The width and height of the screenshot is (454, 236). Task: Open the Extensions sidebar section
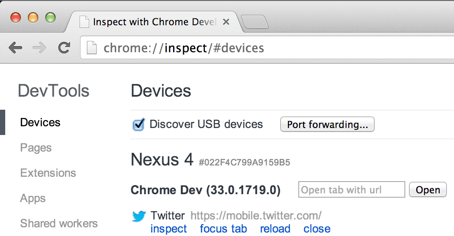[48, 173]
